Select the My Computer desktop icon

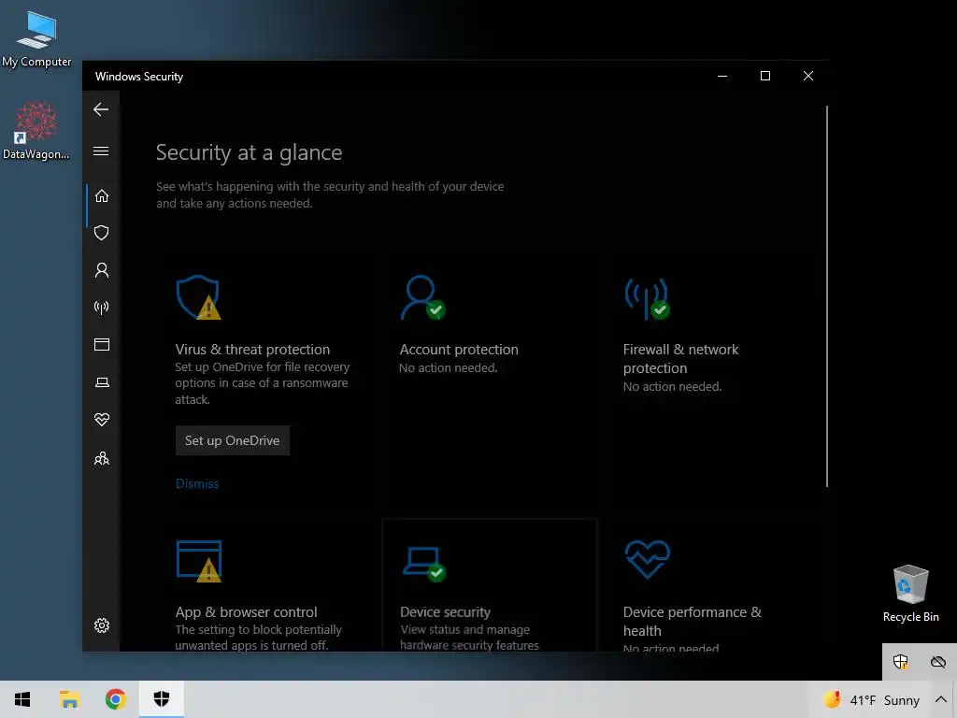pos(36,39)
